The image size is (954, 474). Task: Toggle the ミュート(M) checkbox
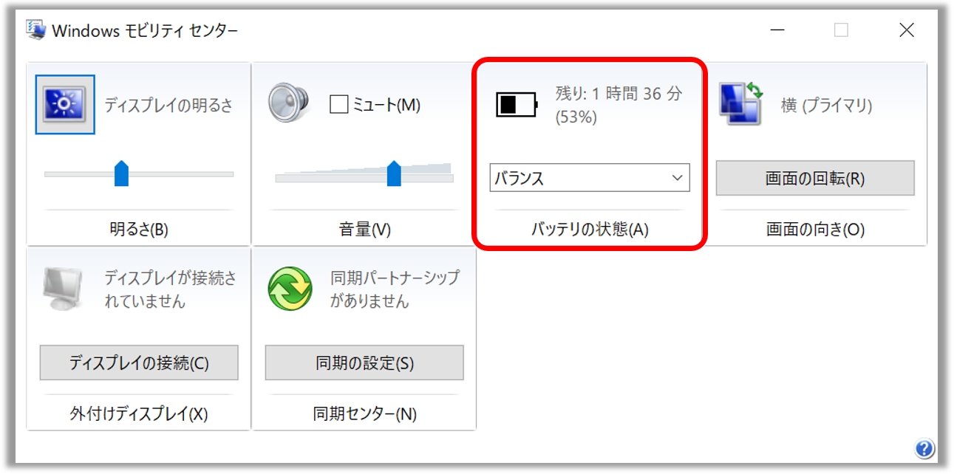coord(338,105)
